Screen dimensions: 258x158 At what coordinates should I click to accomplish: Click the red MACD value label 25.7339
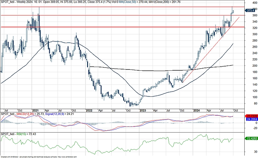click(x=251, y=116)
